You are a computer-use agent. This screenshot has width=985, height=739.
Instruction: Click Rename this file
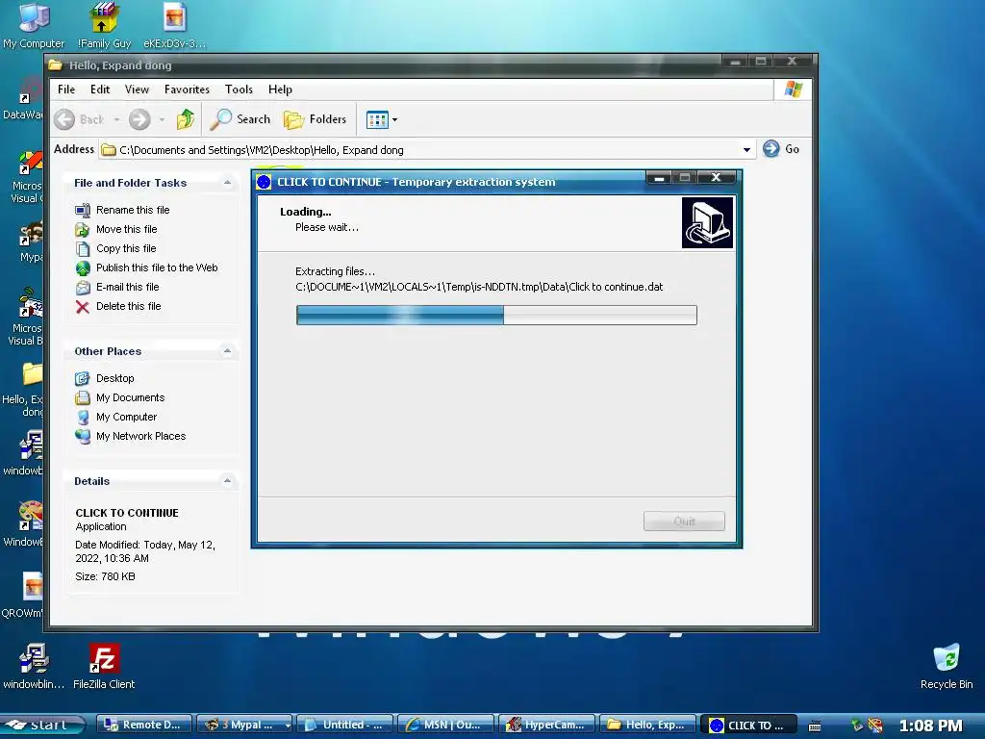tap(122, 210)
